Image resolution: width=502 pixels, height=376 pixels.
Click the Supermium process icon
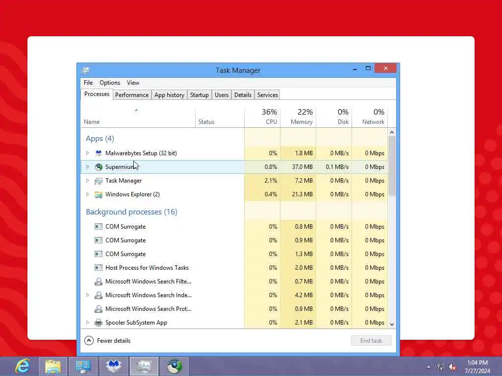point(98,167)
